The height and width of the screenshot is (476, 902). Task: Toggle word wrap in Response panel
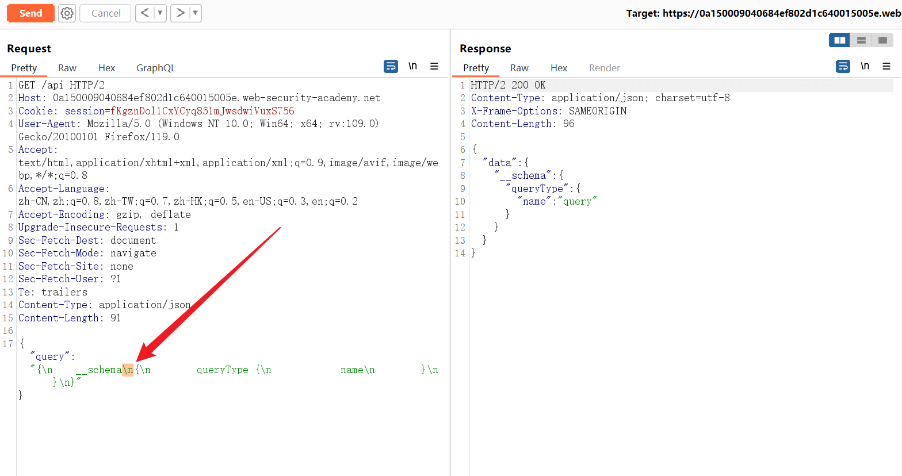click(843, 67)
